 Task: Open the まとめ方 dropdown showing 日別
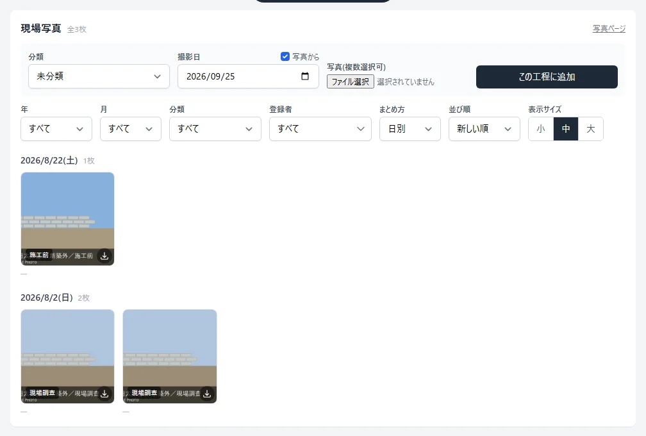[410, 129]
